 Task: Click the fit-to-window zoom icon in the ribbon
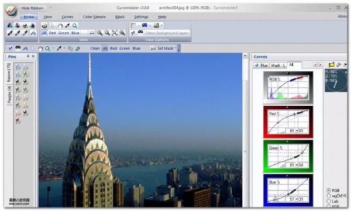115,33
